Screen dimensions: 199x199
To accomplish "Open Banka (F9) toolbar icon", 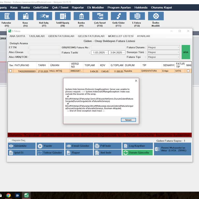I will (x=81, y=16).
